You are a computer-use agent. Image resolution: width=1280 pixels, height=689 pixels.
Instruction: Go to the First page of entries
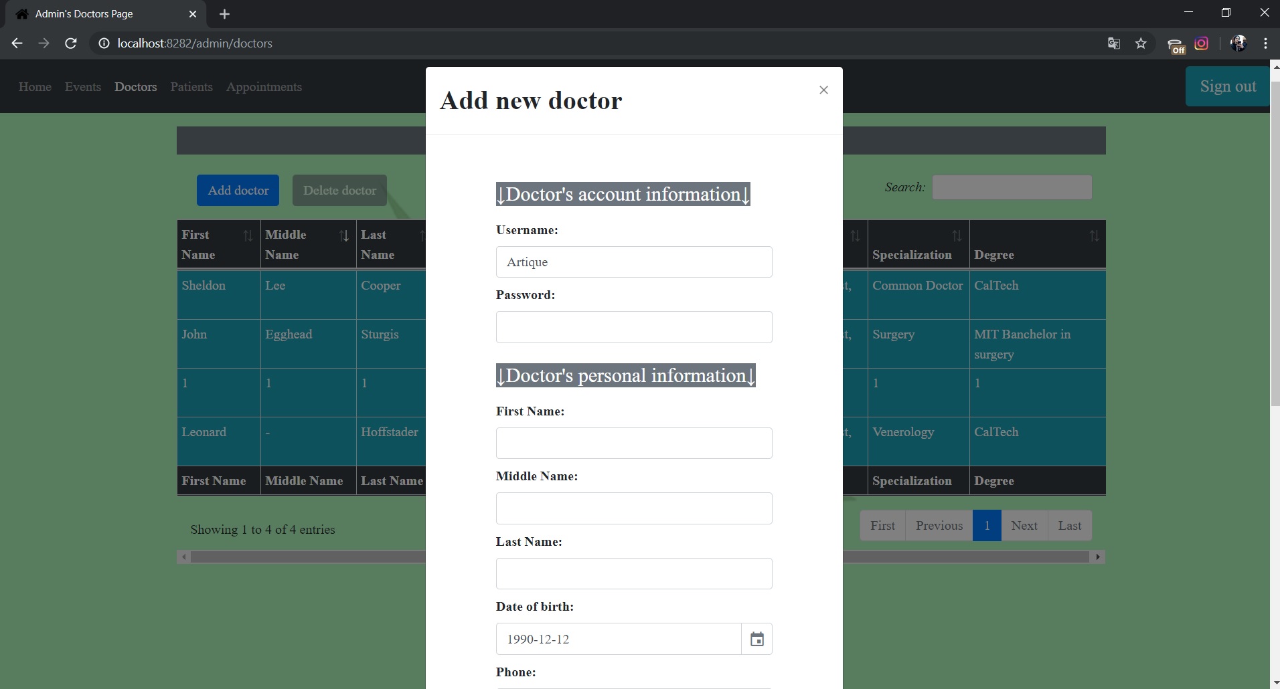882,526
